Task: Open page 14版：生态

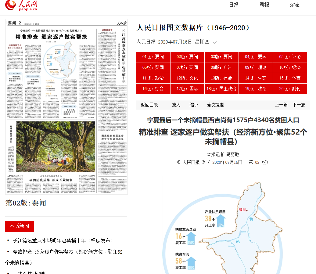Action: coord(256,78)
